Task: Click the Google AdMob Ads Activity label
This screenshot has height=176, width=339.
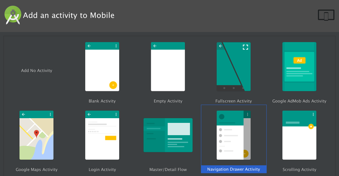Action: coord(299,101)
